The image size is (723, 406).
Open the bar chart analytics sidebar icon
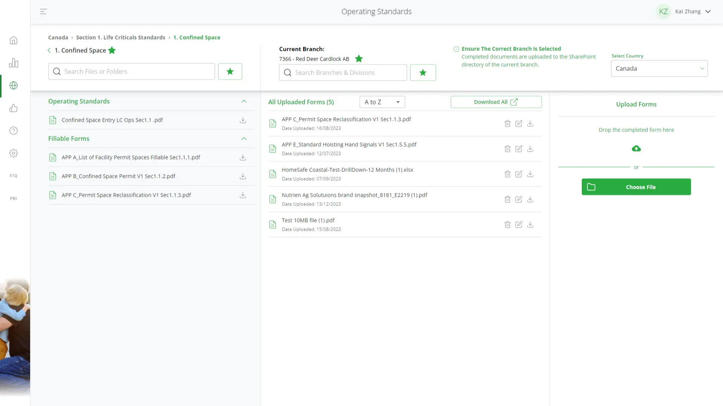(14, 63)
